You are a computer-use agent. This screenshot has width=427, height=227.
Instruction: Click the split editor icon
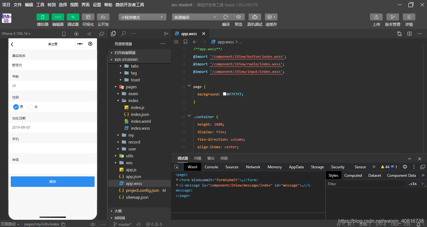coord(409,34)
